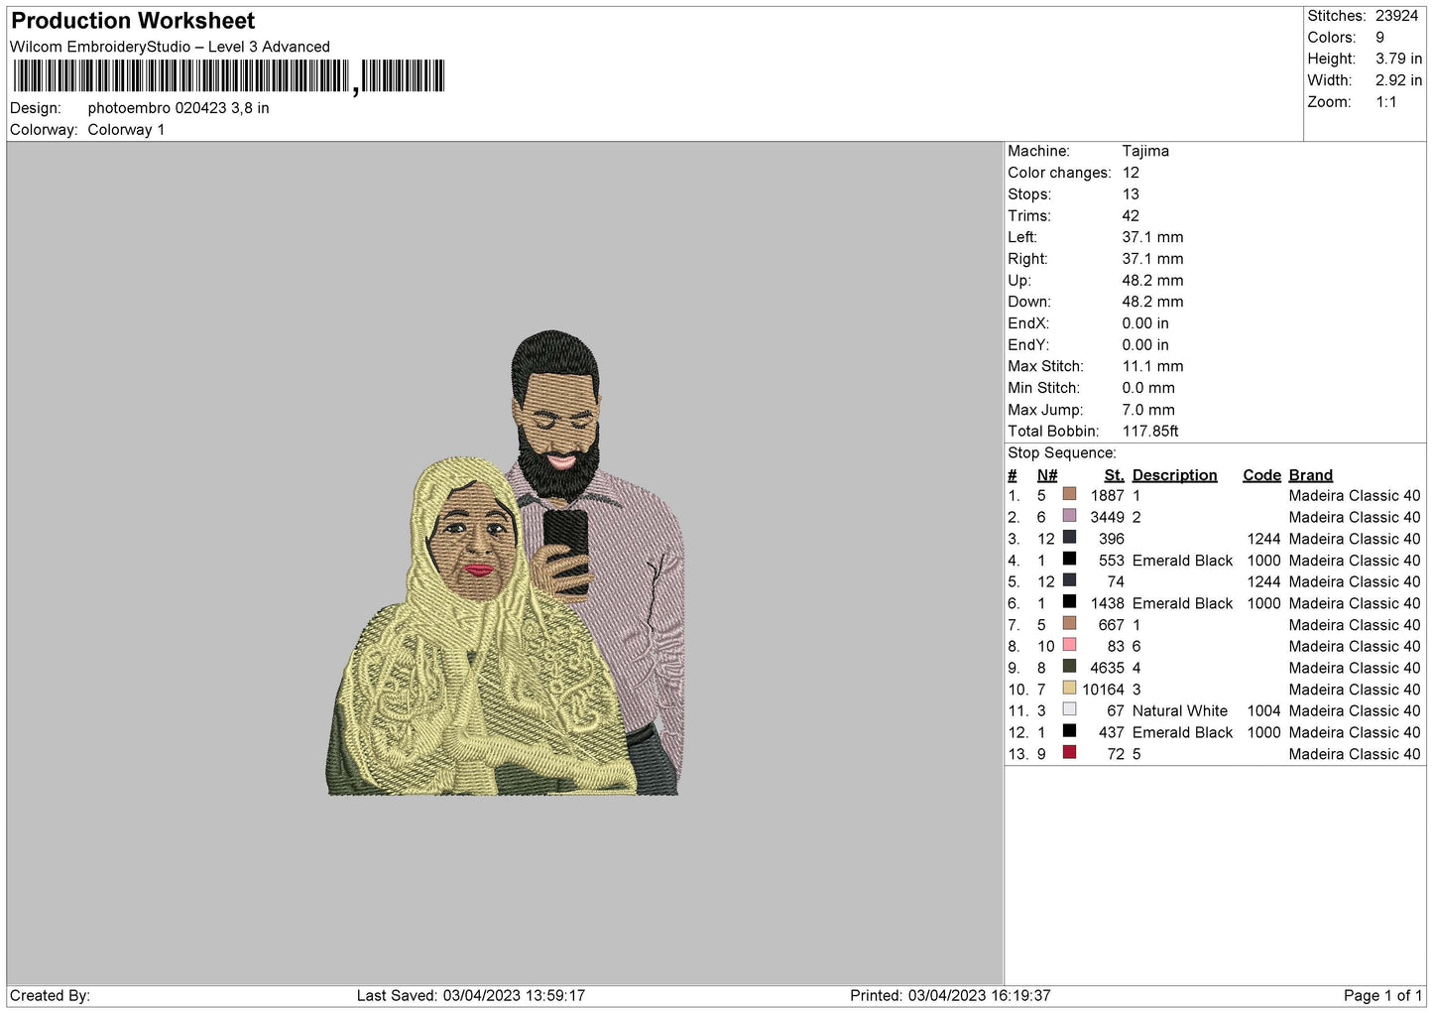Click the Right value '37.1 mm'
The height and width of the screenshot is (1013, 1433).
click(x=1152, y=259)
